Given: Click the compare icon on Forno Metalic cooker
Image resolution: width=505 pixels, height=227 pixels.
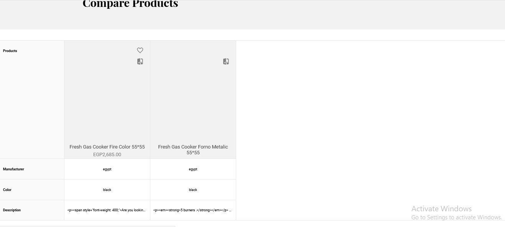Looking at the screenshot, I should click(226, 61).
